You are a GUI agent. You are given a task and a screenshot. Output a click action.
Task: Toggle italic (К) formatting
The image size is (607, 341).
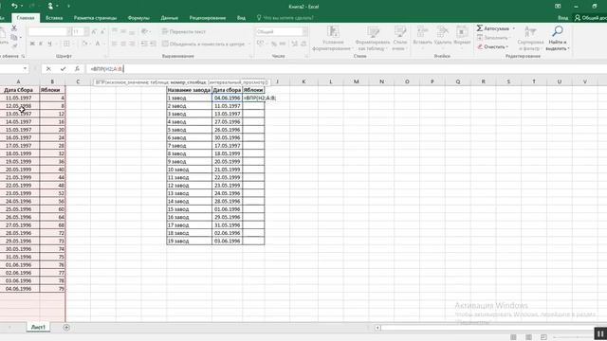point(41,45)
